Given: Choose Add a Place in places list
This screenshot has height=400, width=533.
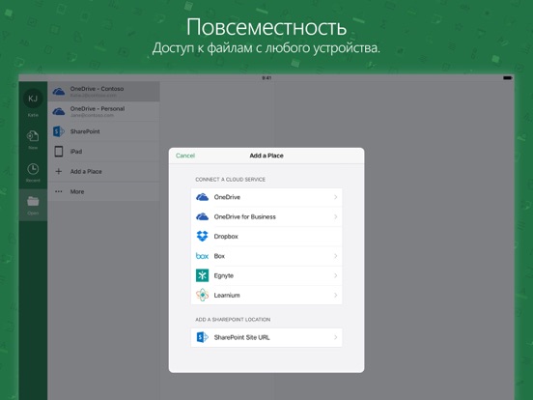Looking at the screenshot, I should (103, 171).
